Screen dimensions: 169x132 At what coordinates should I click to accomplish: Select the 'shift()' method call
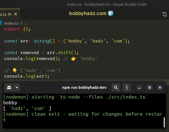coord(67,53)
